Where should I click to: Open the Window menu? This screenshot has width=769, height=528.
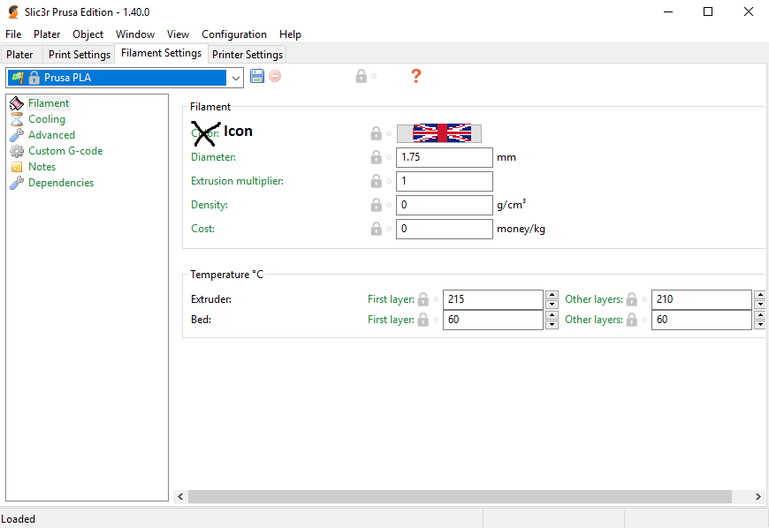tap(135, 34)
